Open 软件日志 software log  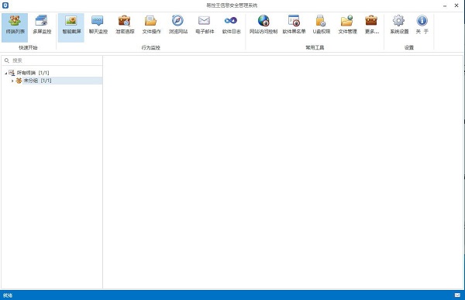[231, 27]
